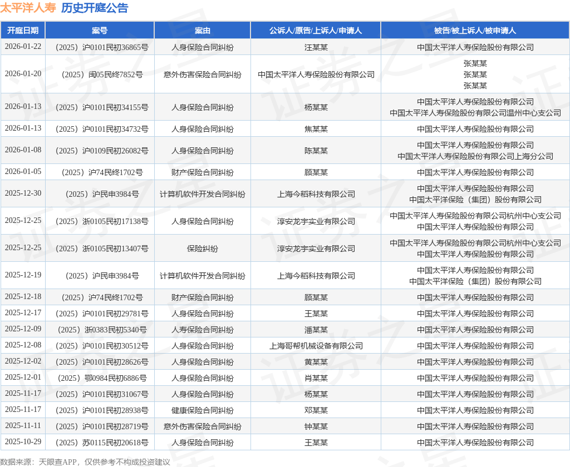Click the 公诉人/原告/上诉人/申请人 column header
Image resolution: width=570 pixels, height=467 pixels.
[316, 31]
